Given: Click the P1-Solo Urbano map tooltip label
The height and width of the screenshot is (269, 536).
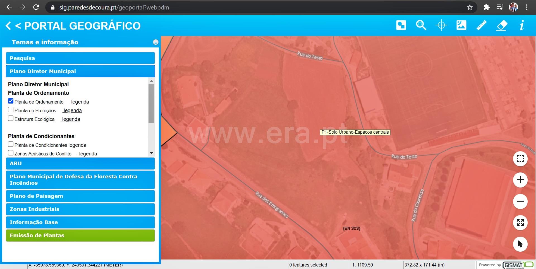Looking at the screenshot, I should point(355,132).
